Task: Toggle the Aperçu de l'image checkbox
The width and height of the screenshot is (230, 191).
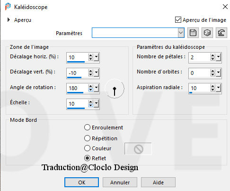Action: point(178,20)
